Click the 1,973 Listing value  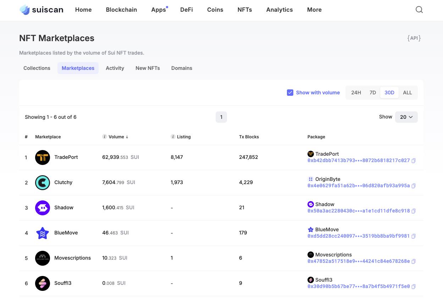[x=177, y=182]
